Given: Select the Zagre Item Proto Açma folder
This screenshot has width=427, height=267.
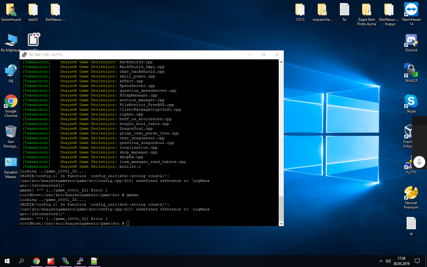Looking at the screenshot, I should click(367, 14).
